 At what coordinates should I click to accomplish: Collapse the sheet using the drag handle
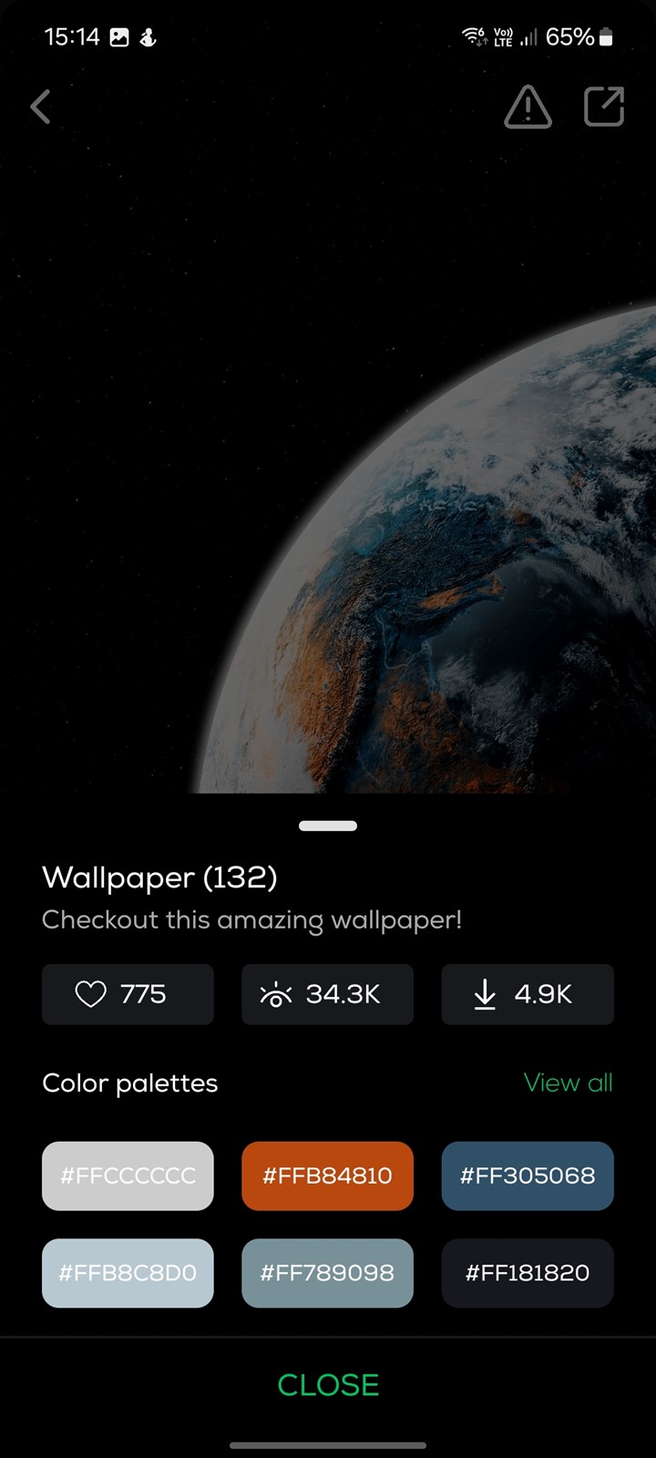pos(328,826)
